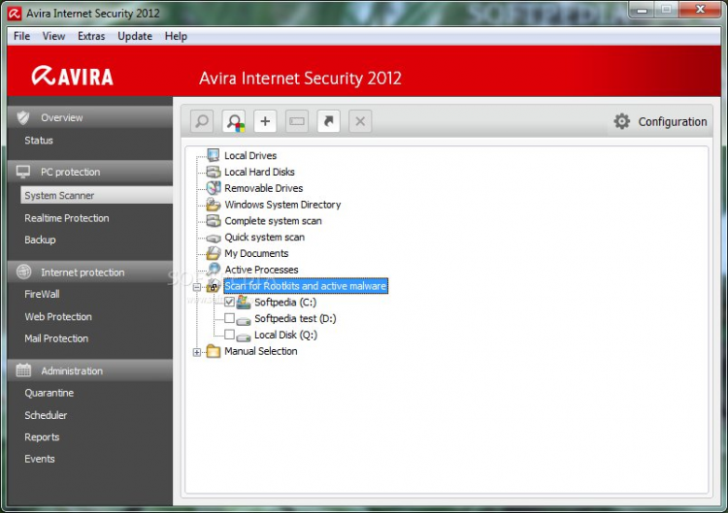Open the File menu
The image size is (728, 513).
click(21, 36)
